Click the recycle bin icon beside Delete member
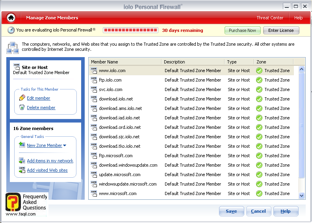 [22, 107]
